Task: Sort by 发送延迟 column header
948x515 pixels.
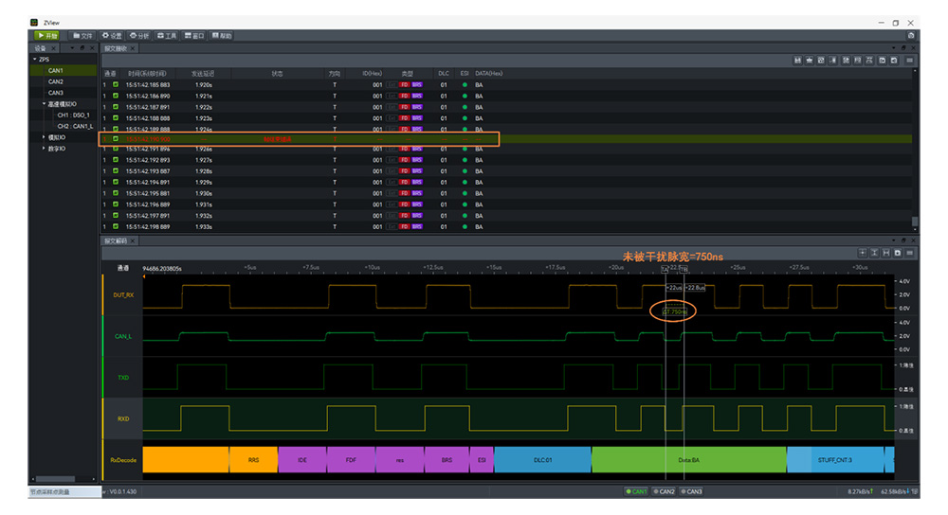Action: [203, 74]
